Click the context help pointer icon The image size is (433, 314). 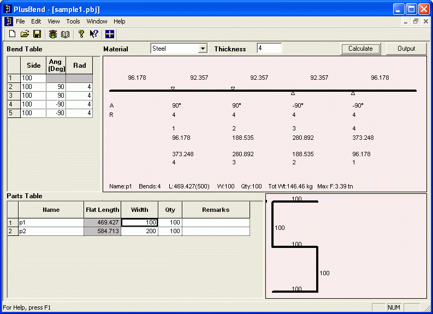(x=94, y=34)
